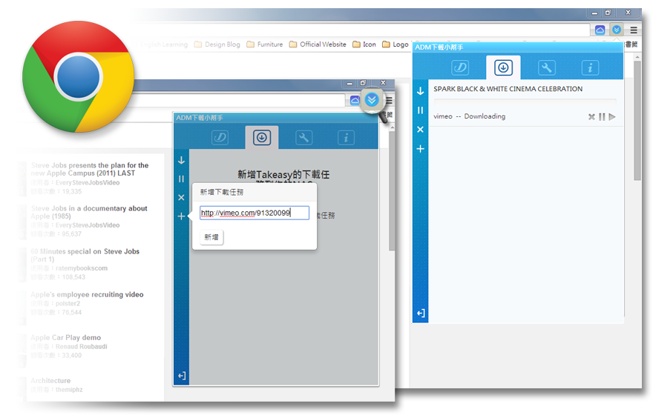Click scrollbar of front browser window

(x=392, y=191)
